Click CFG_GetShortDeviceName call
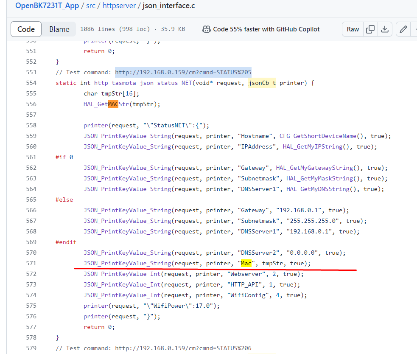 (318, 136)
